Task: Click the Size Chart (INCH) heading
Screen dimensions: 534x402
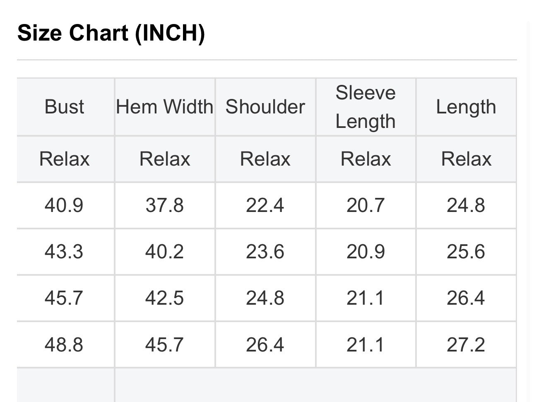Action: click(111, 33)
